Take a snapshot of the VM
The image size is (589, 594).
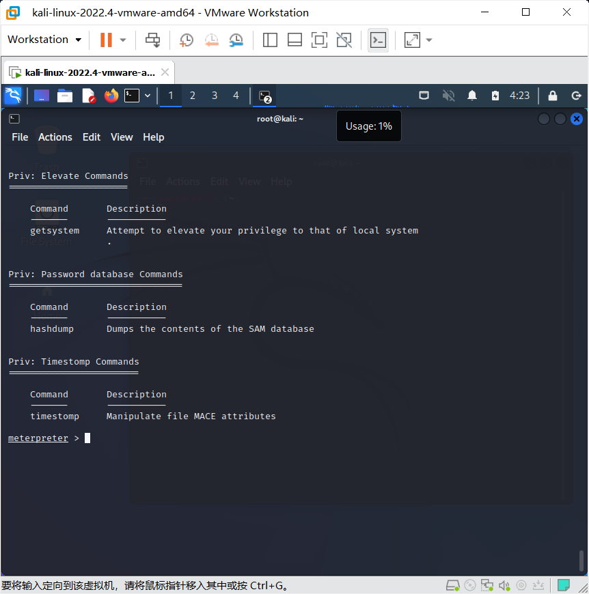(x=186, y=40)
